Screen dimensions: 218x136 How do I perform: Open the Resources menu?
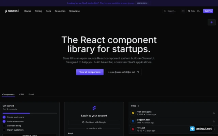[60, 11]
